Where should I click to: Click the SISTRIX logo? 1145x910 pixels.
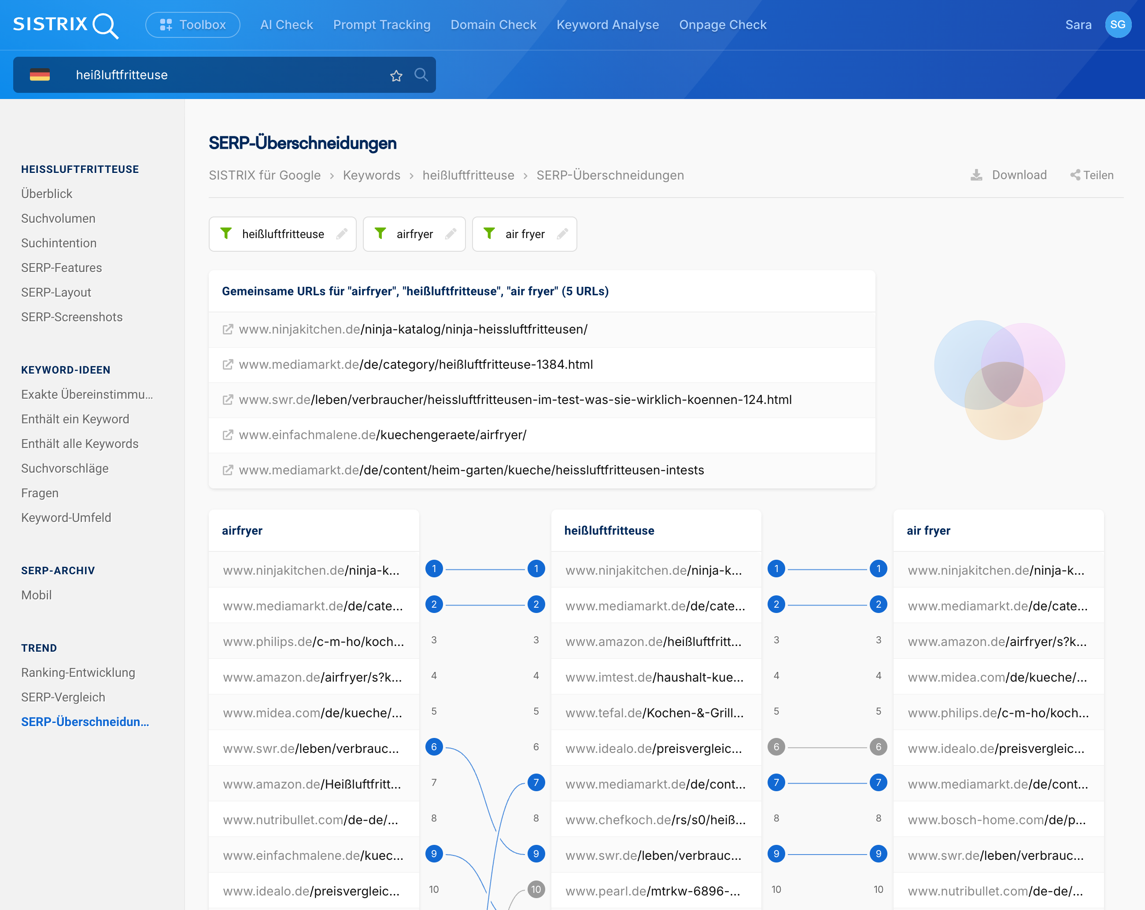pyautogui.click(x=65, y=25)
